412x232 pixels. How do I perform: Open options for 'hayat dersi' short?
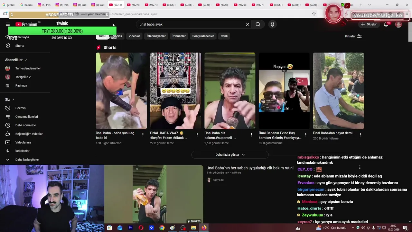[360, 135]
